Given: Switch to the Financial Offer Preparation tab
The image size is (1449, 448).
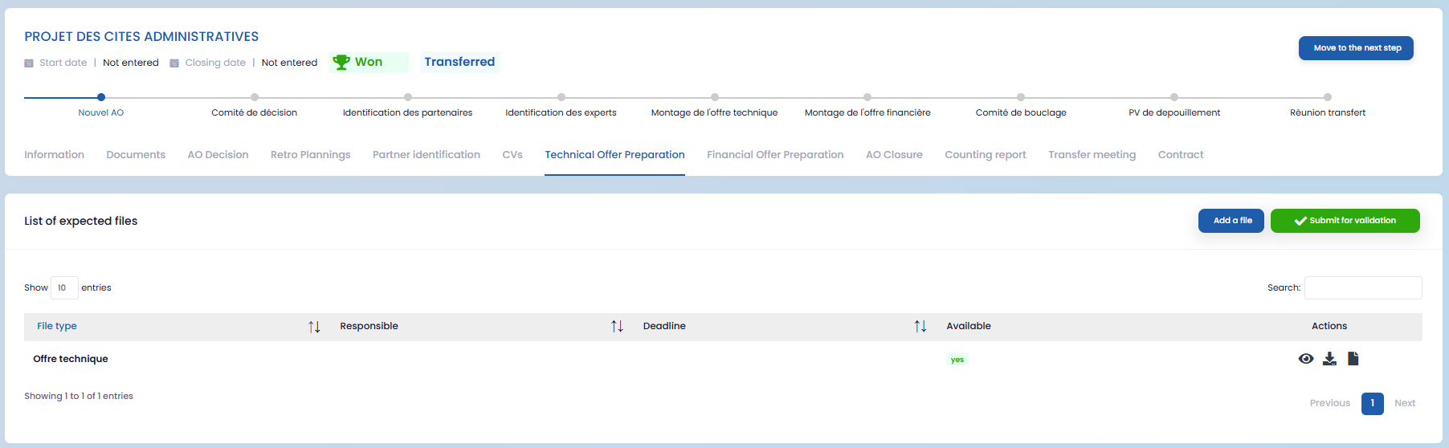Looking at the screenshot, I should click(775, 155).
